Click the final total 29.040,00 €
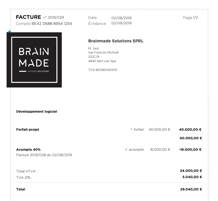 (191, 189)
